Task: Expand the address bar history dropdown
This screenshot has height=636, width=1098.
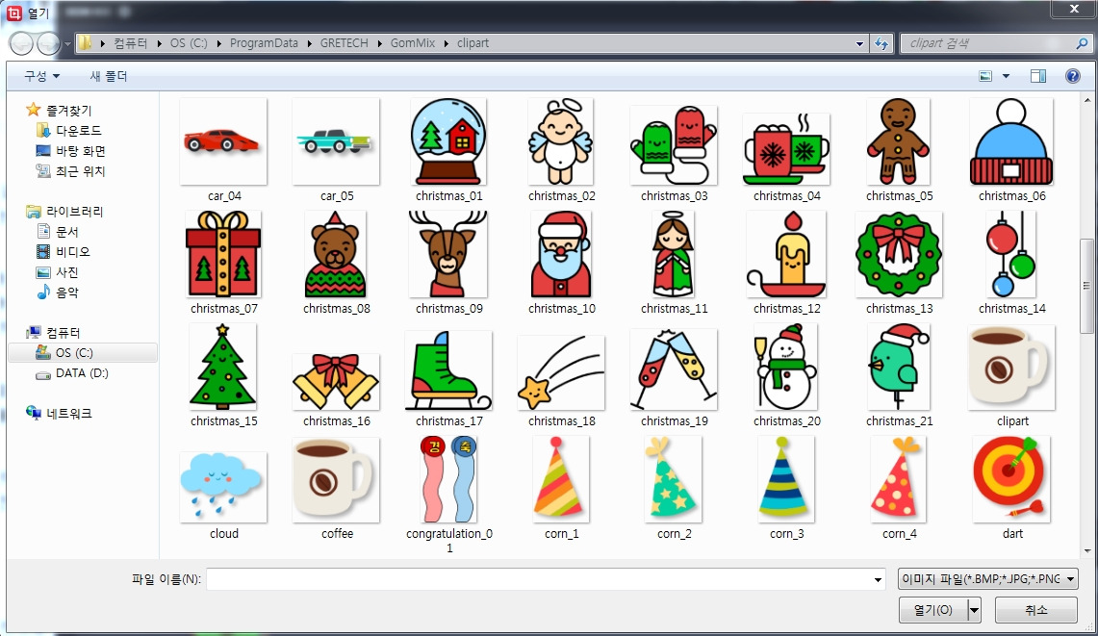Action: tap(859, 43)
